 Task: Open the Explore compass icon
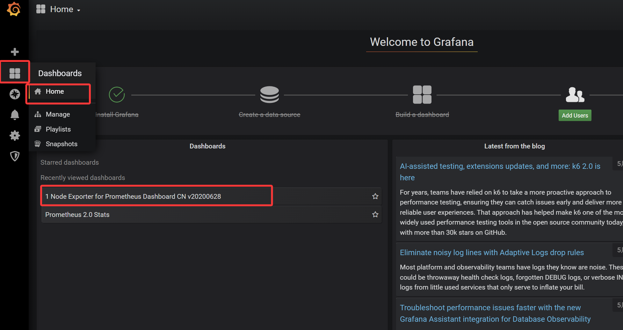[x=15, y=94]
